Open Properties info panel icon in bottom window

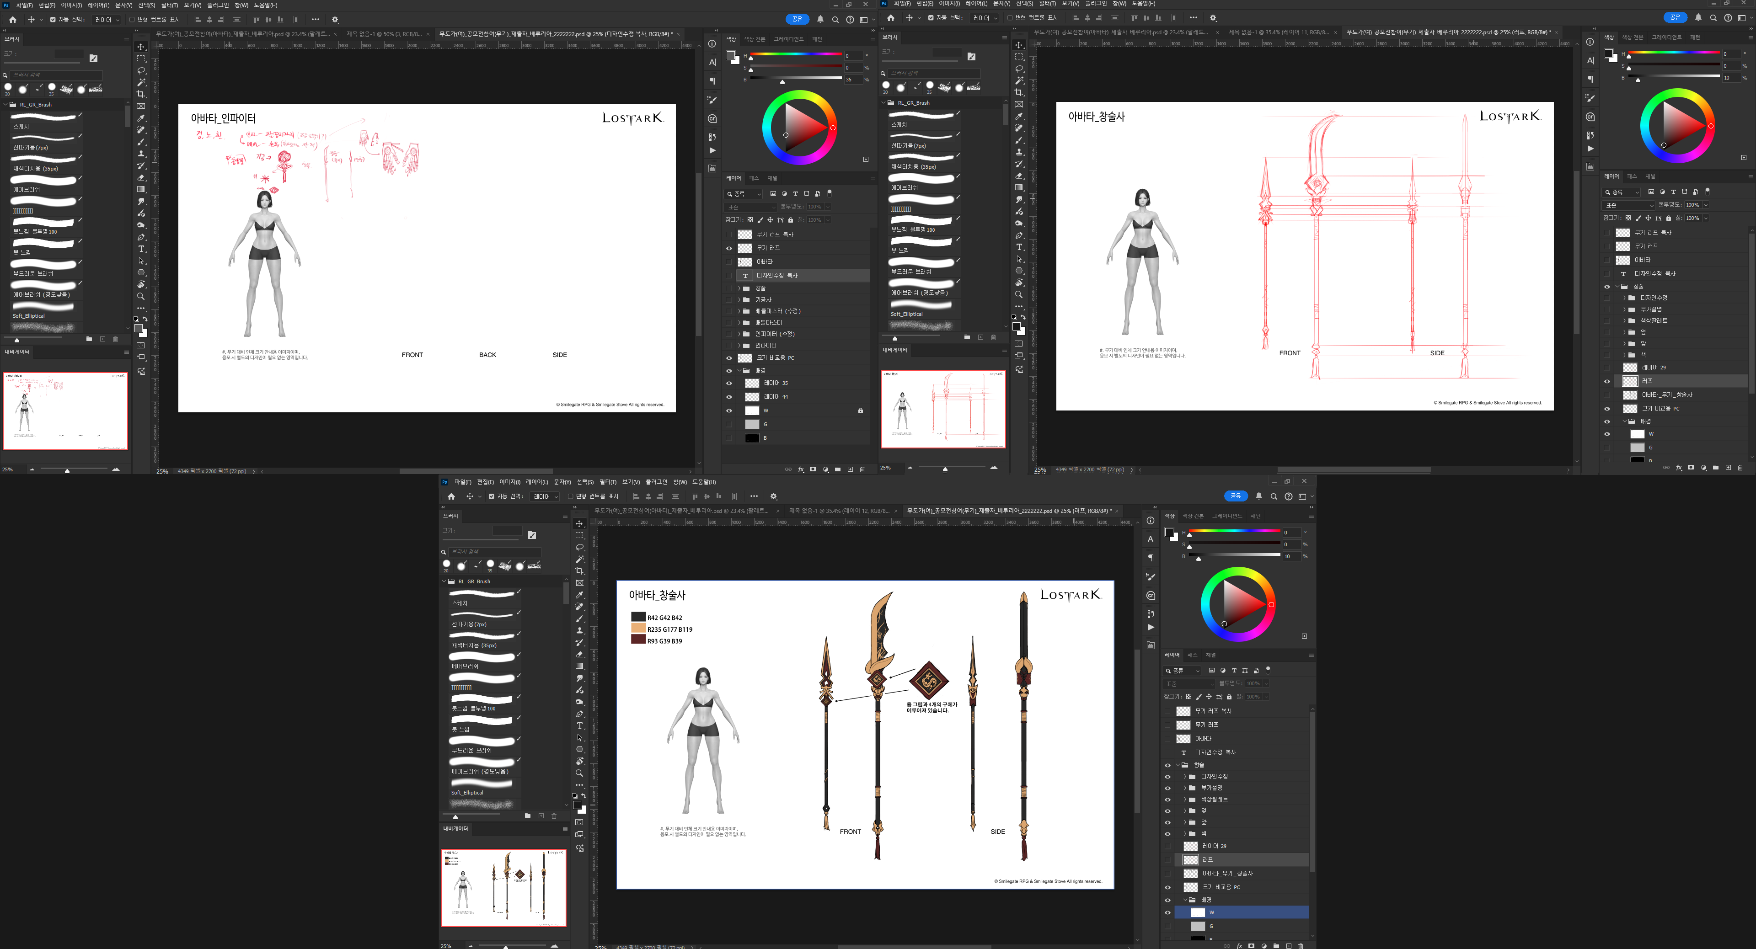[1151, 521]
